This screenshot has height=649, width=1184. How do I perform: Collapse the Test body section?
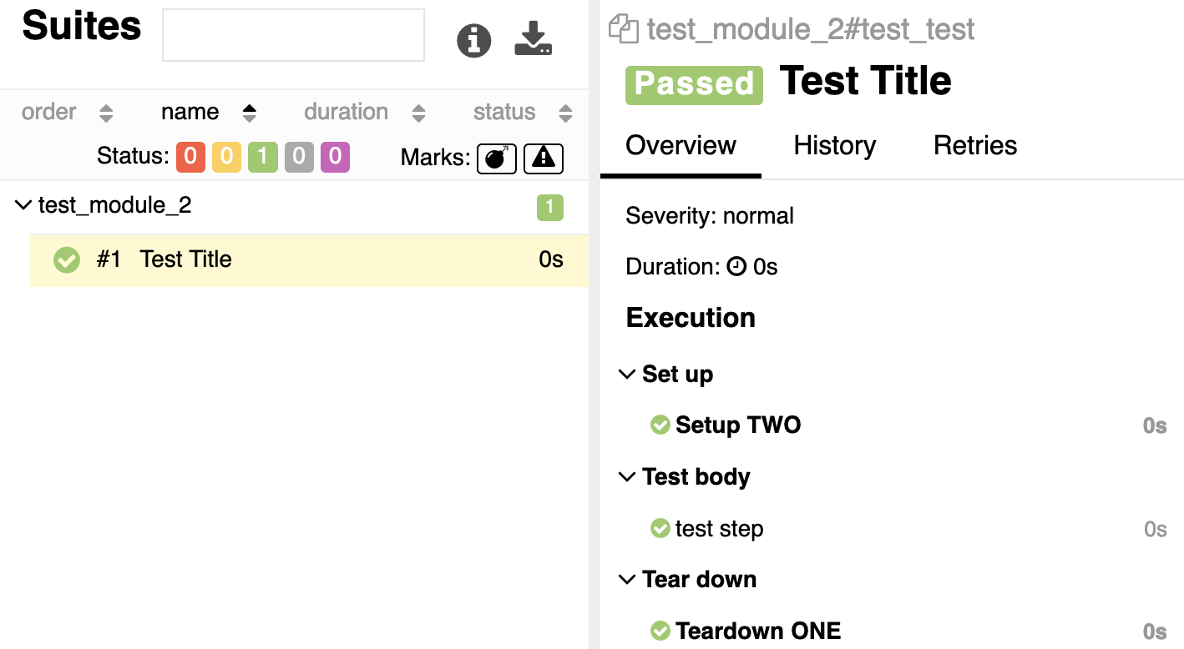[626, 477]
